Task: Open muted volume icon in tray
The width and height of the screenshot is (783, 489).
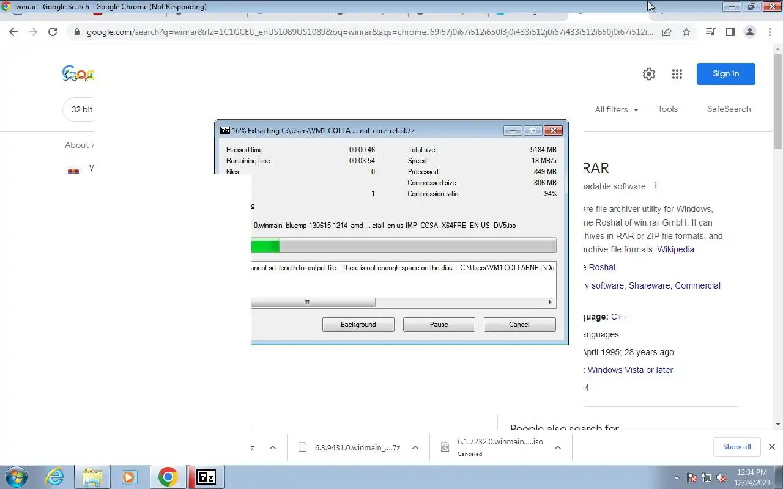Action: (721, 478)
